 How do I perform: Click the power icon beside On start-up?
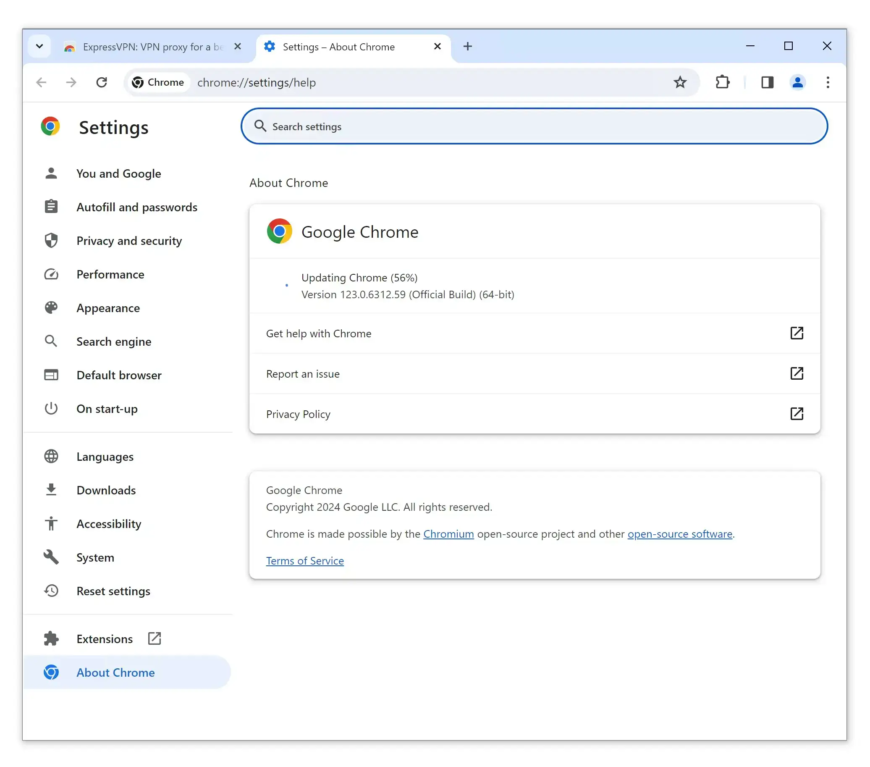pyautogui.click(x=51, y=408)
